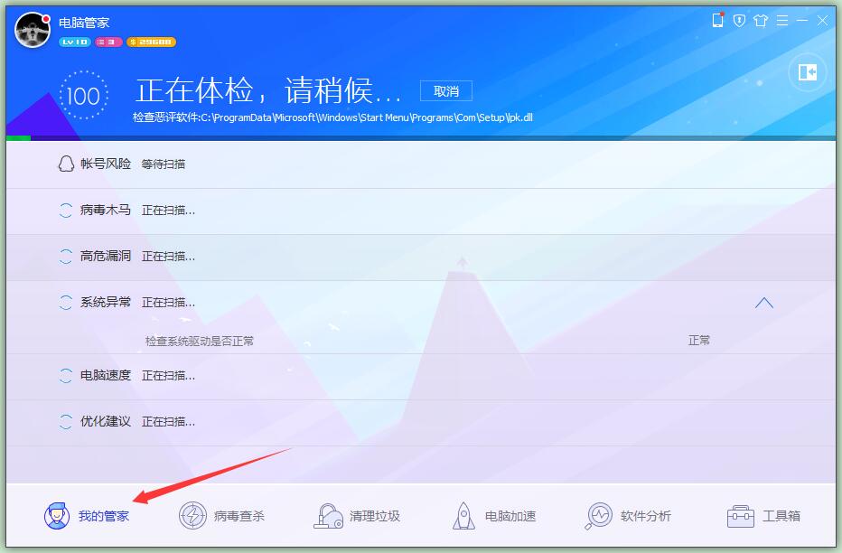This screenshot has height=553, width=842.
Task: Click the phone connect icon with red badge
Action: [717, 20]
